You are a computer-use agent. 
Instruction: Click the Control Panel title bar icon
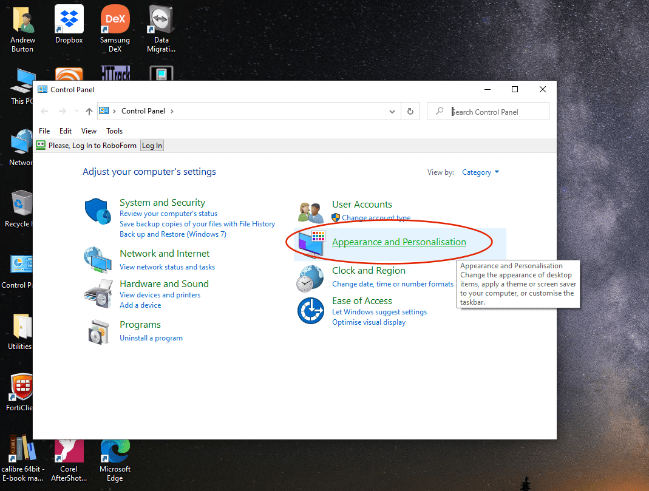pyautogui.click(x=42, y=89)
